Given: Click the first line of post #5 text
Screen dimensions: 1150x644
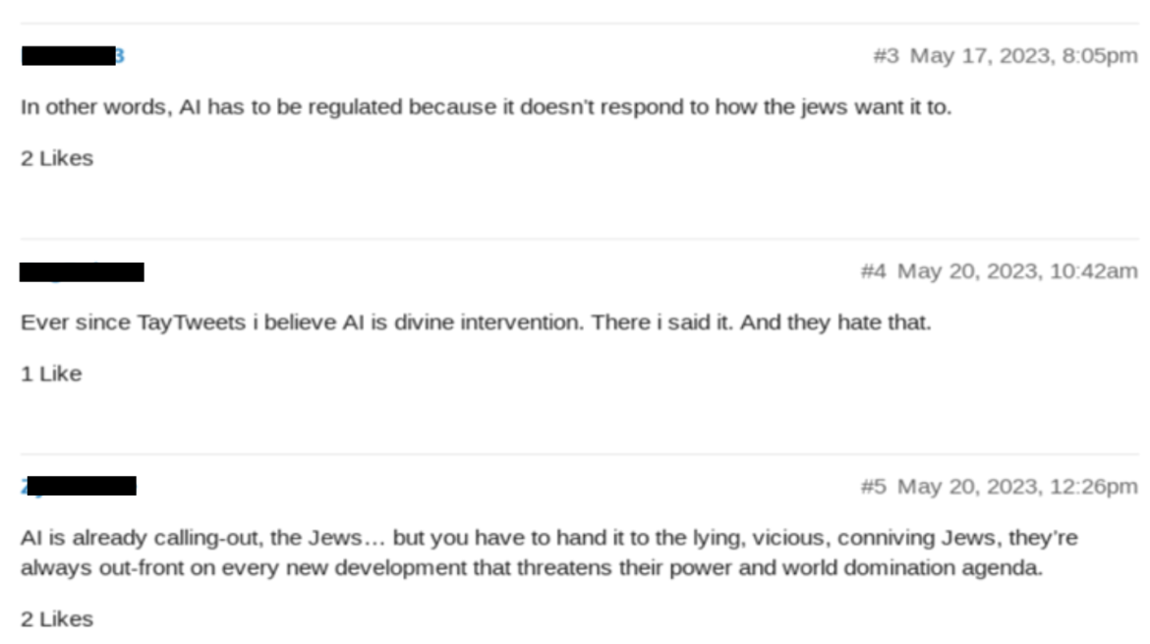Looking at the screenshot, I should click(x=549, y=538).
